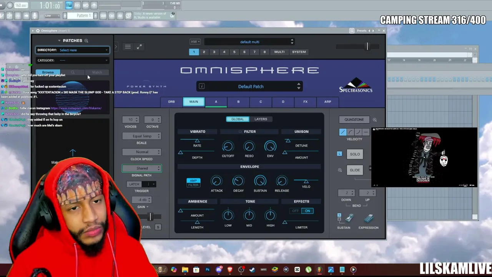Open the Category dropdown
This screenshot has width=492, height=277.
pos(73,60)
